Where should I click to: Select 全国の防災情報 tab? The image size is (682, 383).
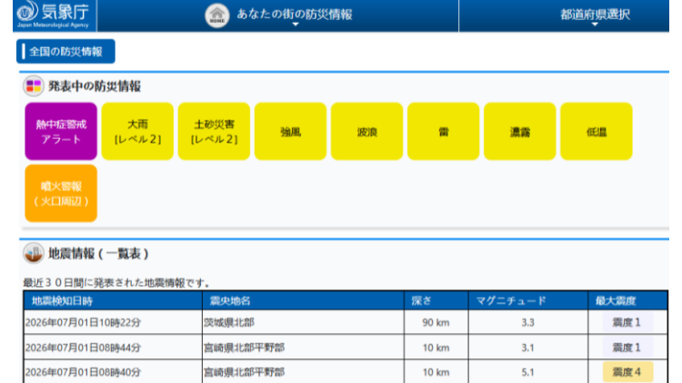[x=65, y=51]
